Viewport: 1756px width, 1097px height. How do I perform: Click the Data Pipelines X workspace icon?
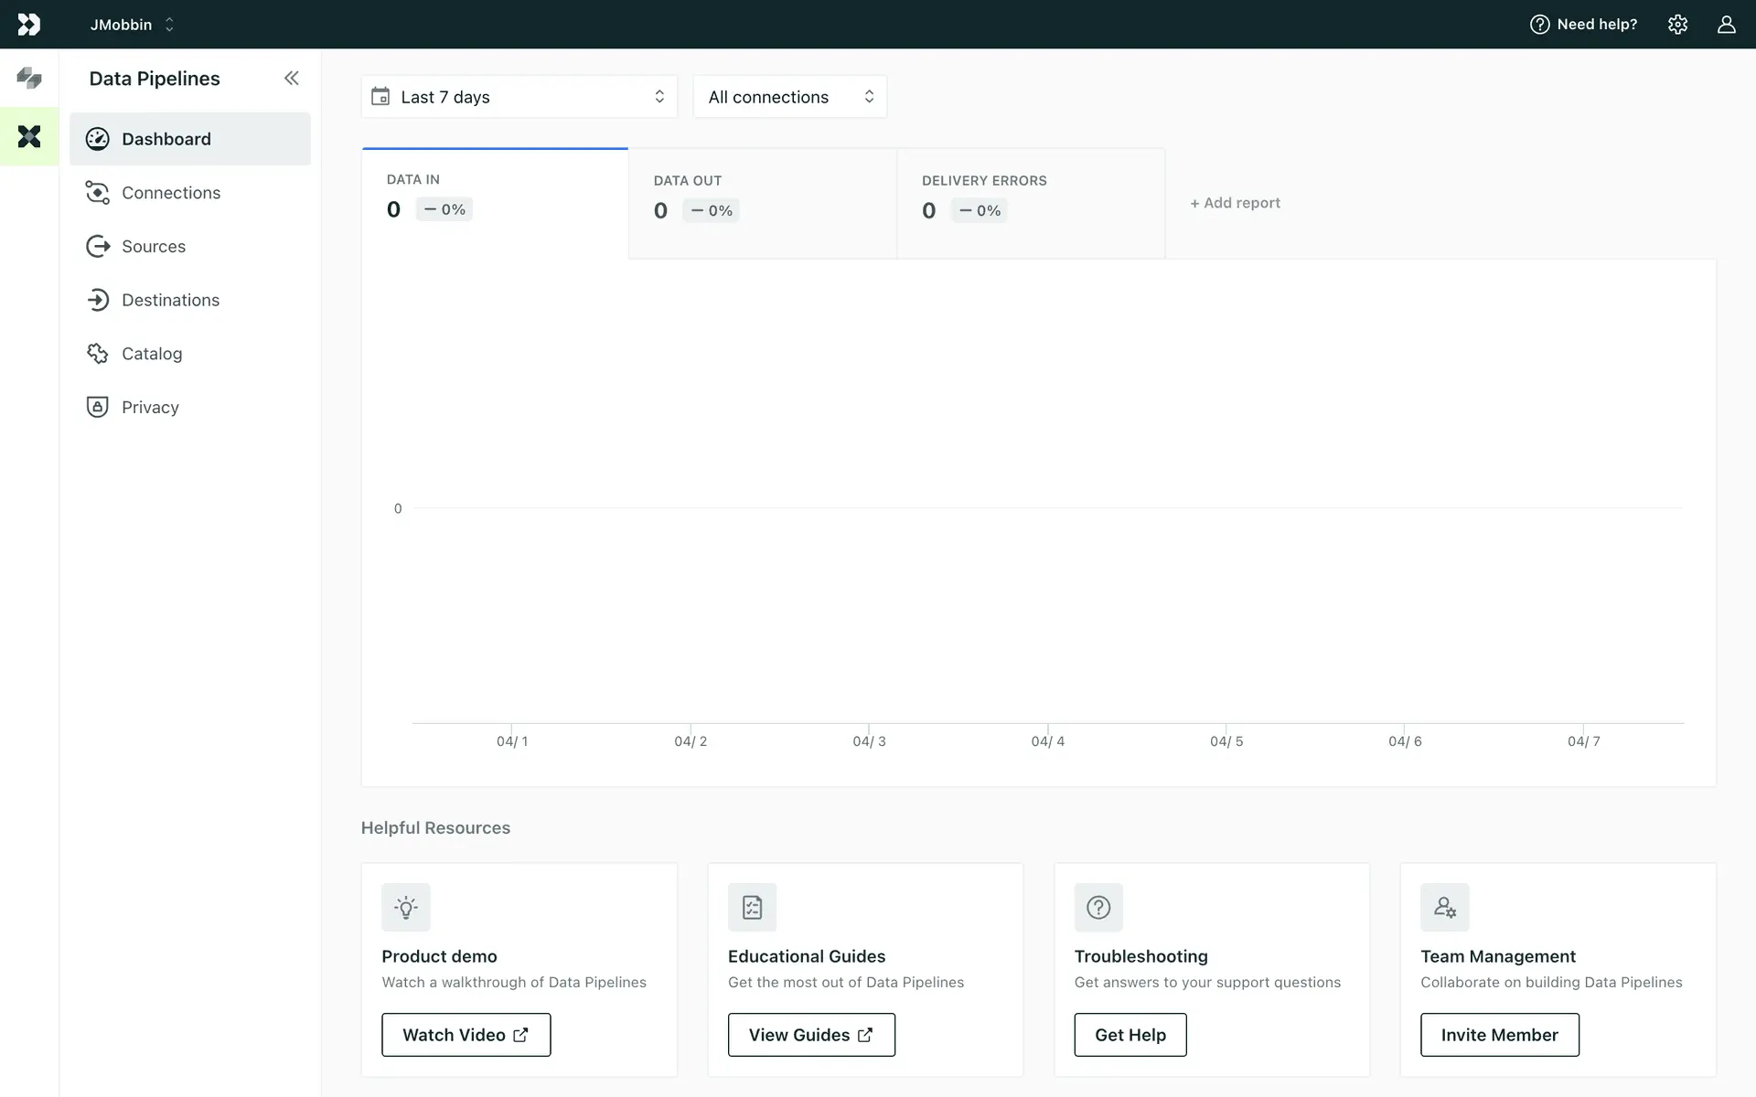click(29, 137)
